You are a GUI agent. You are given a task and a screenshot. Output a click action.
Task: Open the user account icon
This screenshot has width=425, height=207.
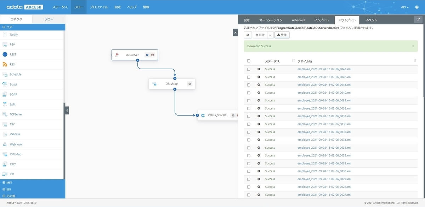click(416, 7)
